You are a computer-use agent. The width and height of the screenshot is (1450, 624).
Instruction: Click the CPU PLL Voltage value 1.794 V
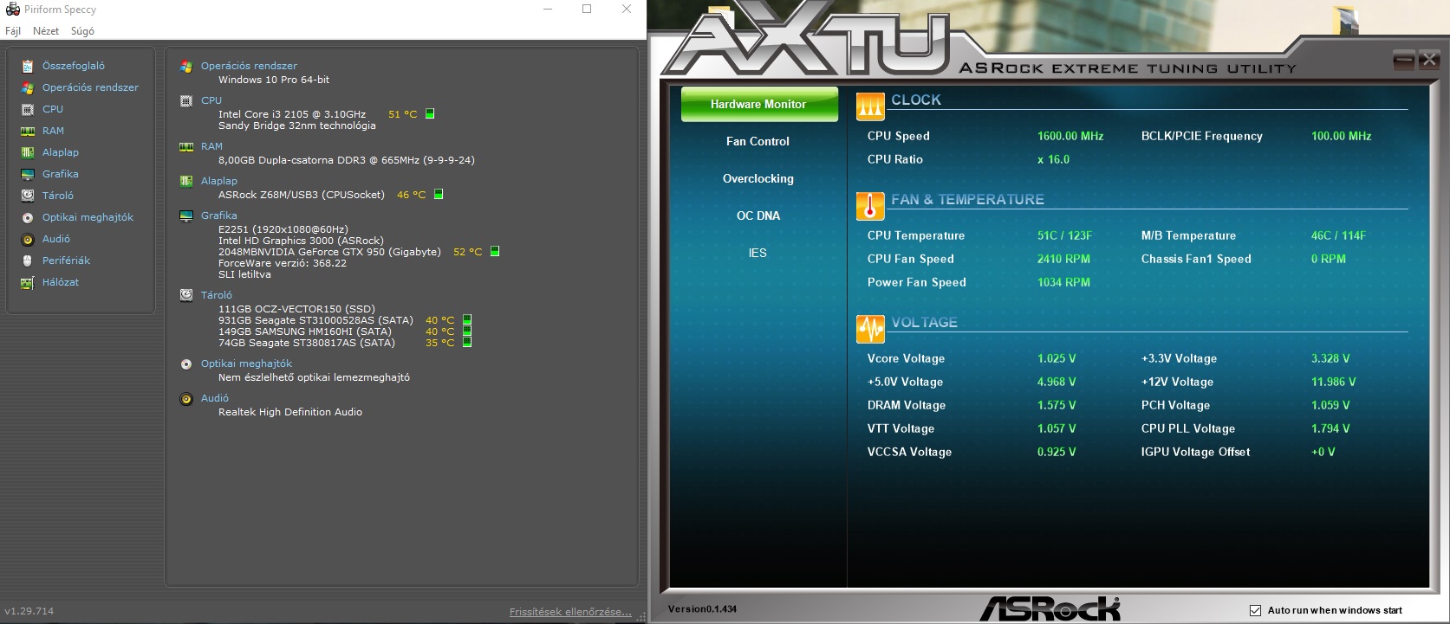pyautogui.click(x=1330, y=428)
